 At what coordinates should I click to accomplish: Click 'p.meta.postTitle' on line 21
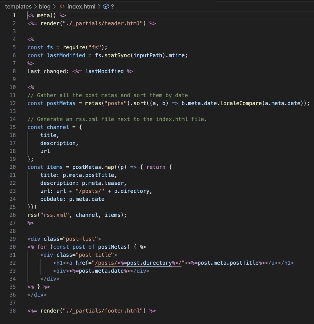coord(88,175)
